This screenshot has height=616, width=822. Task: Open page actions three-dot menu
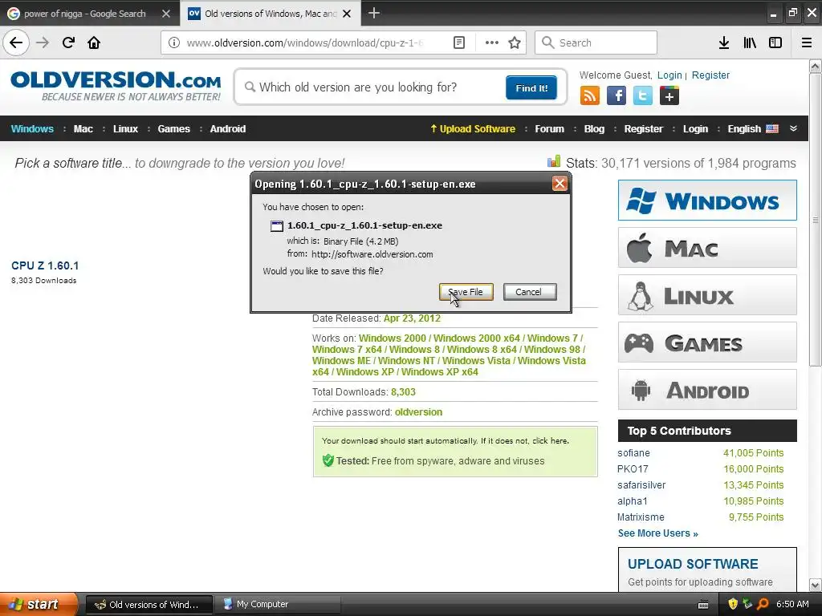(x=492, y=43)
